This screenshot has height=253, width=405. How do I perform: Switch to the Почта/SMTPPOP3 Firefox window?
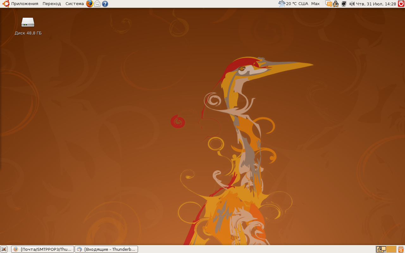pyautogui.click(x=43, y=249)
